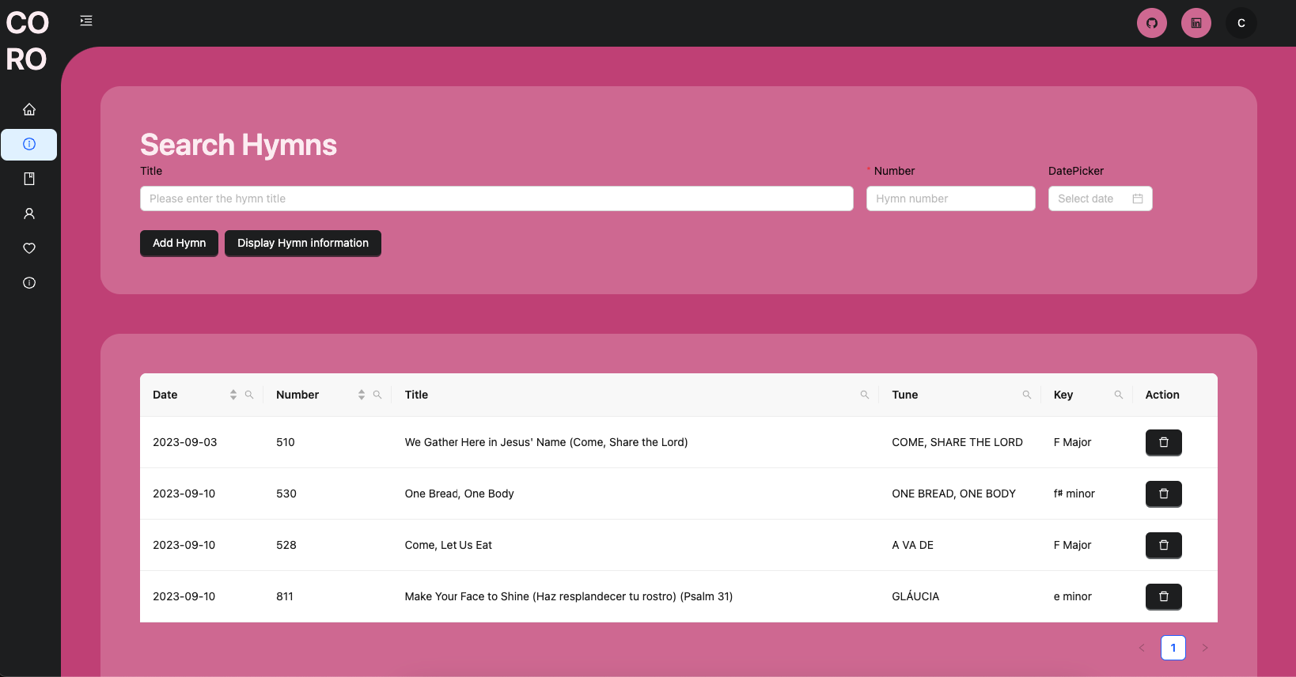Click Display Hymn information button
Viewport: 1296px width, 677px height.
[x=302, y=243]
